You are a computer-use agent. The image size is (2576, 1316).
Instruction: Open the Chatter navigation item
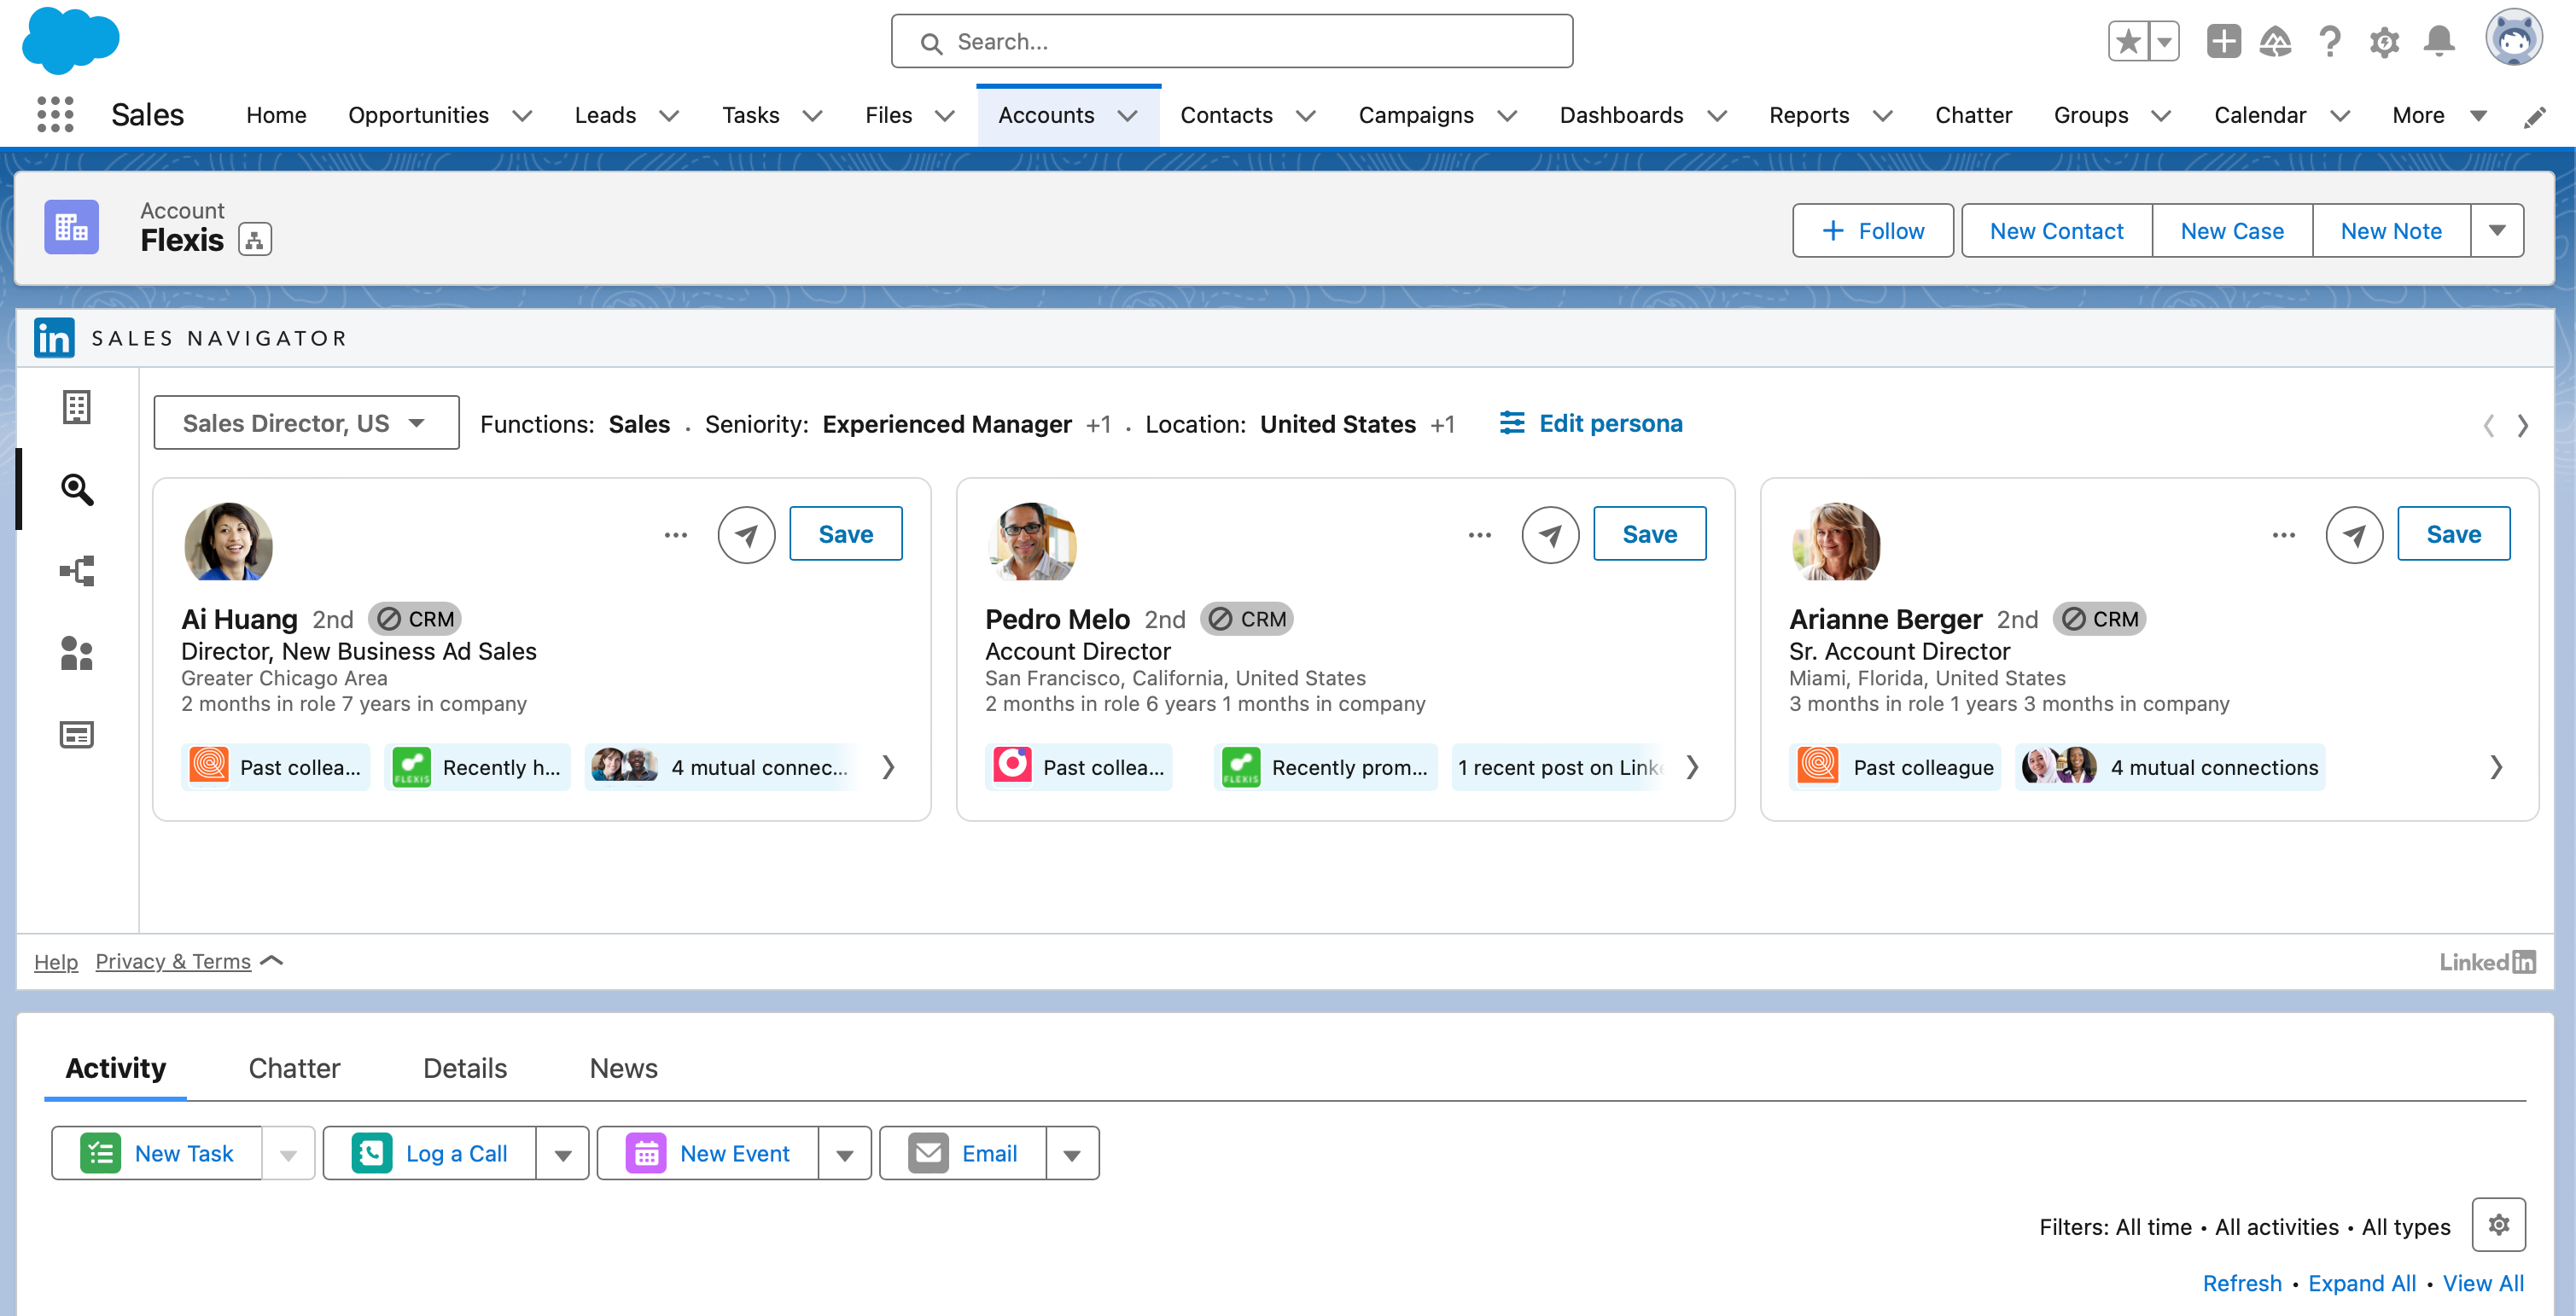tap(1973, 116)
